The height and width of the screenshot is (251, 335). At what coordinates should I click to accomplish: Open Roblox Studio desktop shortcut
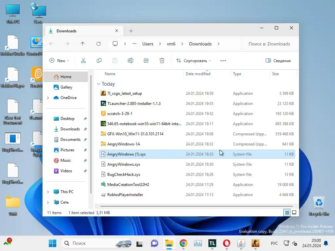click(13, 45)
